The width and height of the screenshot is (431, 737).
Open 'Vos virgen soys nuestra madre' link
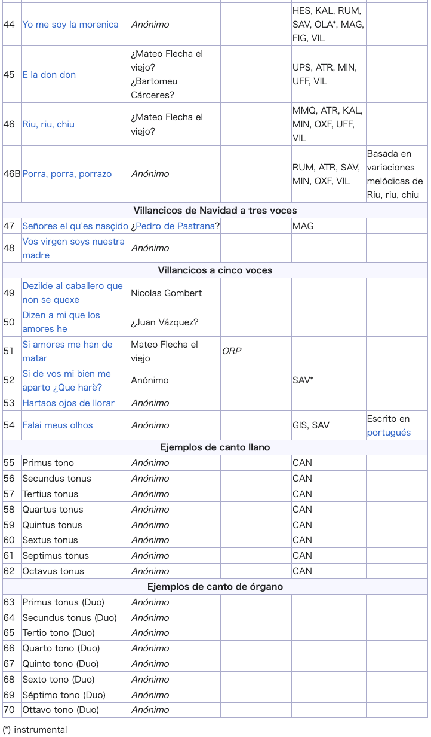point(73,248)
